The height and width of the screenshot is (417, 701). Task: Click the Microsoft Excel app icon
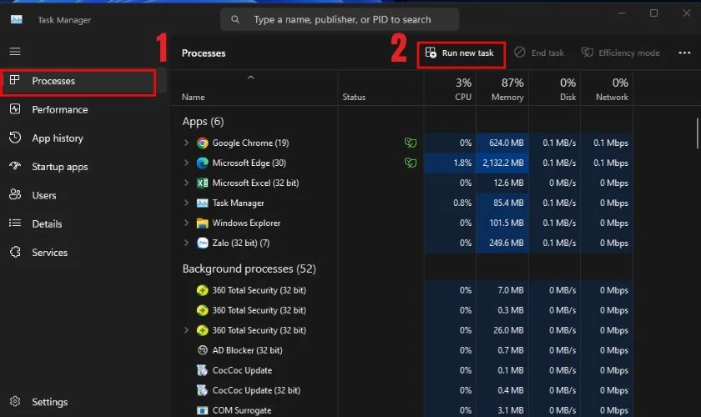tap(203, 183)
